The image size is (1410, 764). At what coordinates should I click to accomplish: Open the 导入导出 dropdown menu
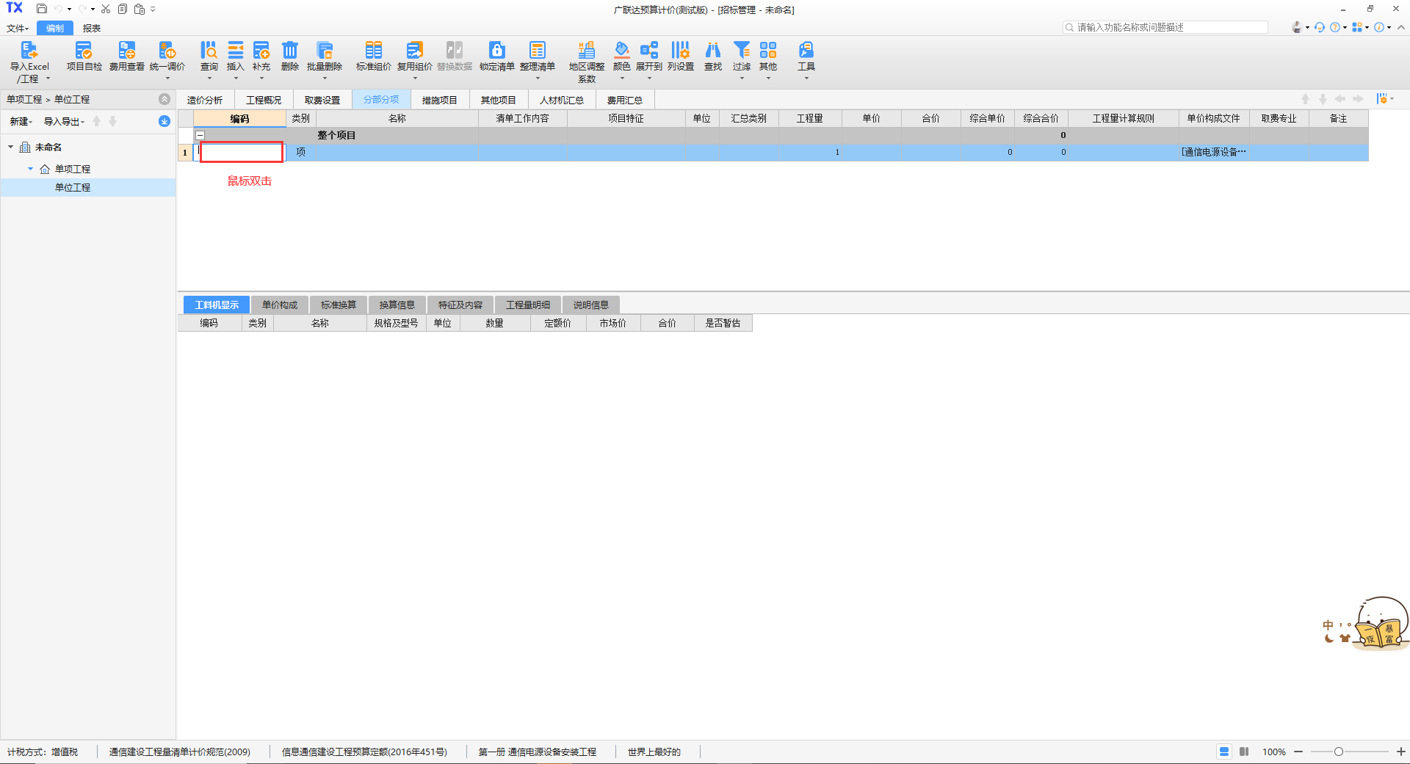64,122
